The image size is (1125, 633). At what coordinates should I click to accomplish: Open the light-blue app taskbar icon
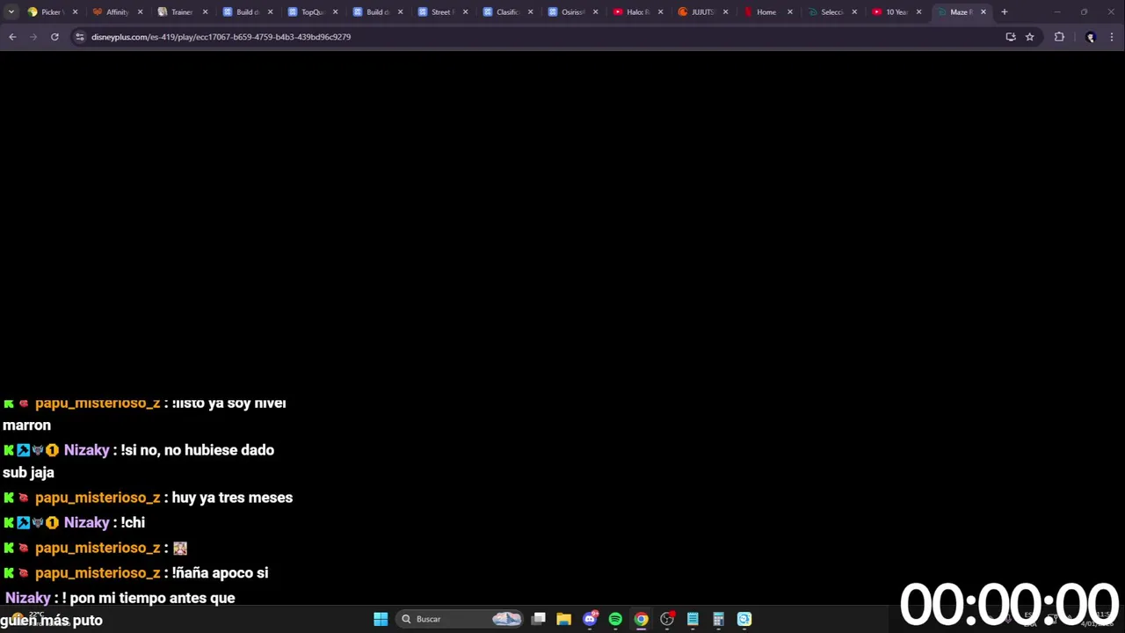[744, 619]
